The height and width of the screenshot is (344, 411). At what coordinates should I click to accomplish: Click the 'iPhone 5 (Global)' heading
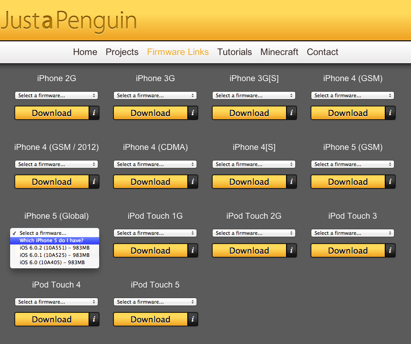pos(56,216)
